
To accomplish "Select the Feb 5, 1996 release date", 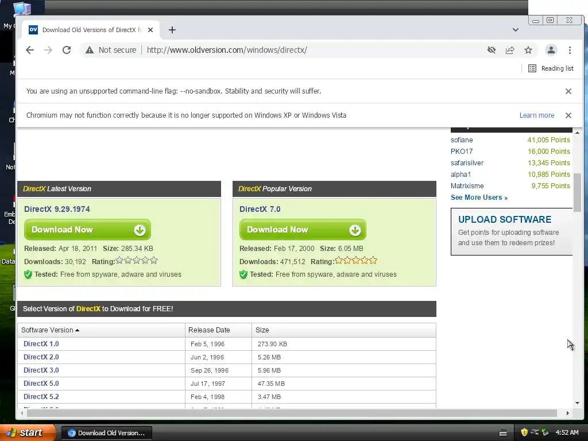I will click(x=207, y=344).
